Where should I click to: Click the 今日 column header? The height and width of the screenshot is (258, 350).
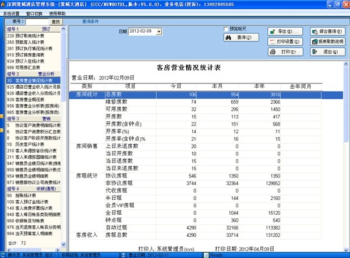click(176, 86)
